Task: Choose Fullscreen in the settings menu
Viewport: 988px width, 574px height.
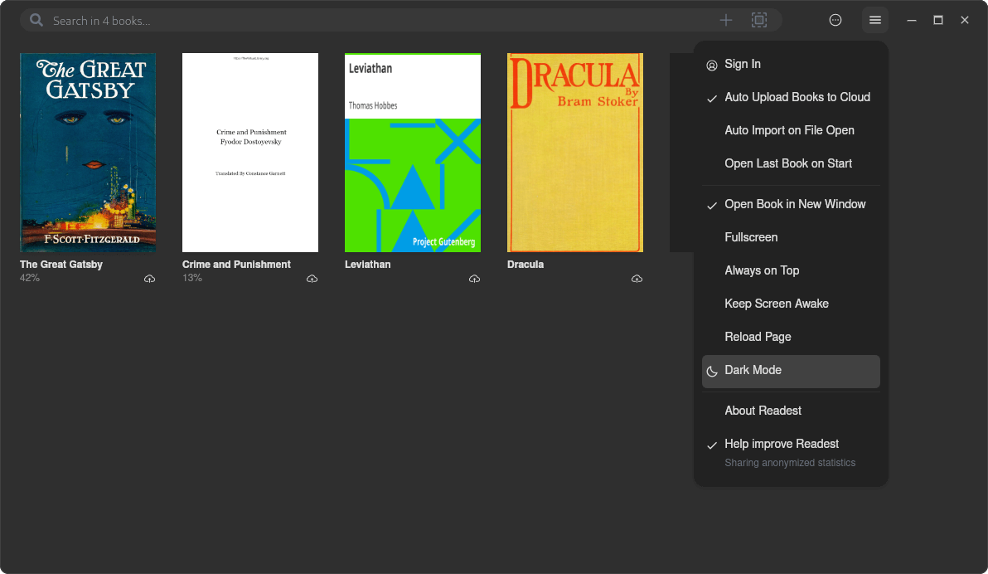Action: [751, 237]
